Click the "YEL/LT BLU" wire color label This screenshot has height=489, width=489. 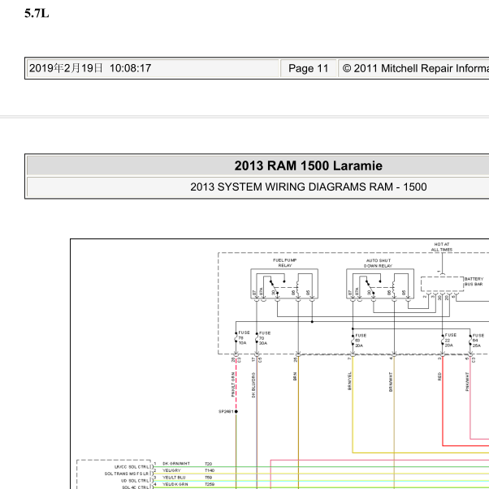(x=174, y=478)
